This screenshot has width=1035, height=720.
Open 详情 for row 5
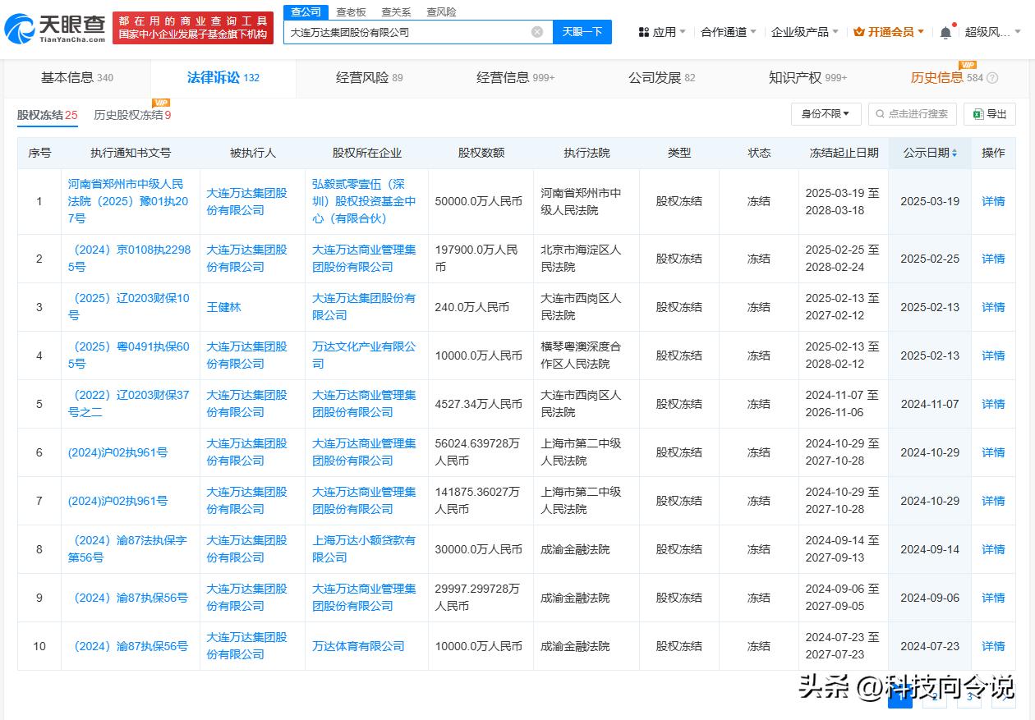993,404
